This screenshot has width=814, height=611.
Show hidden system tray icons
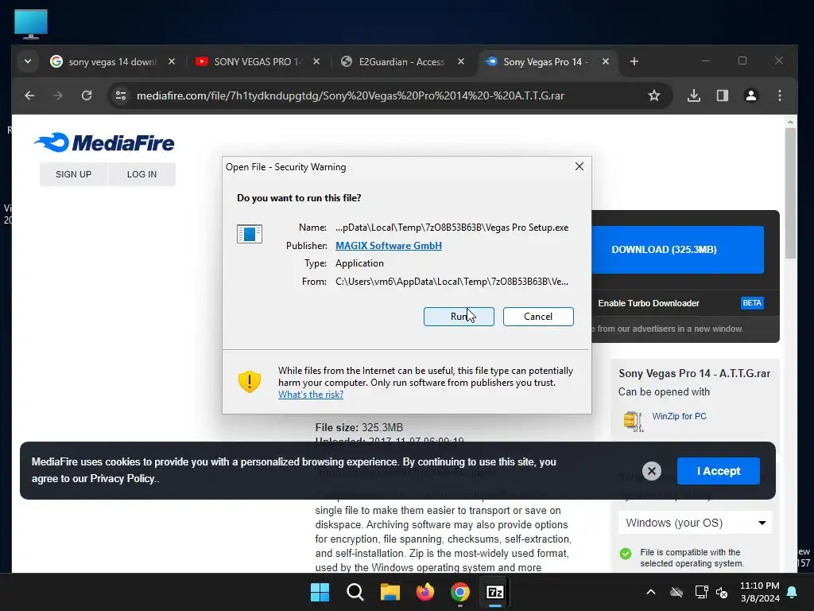[650, 592]
